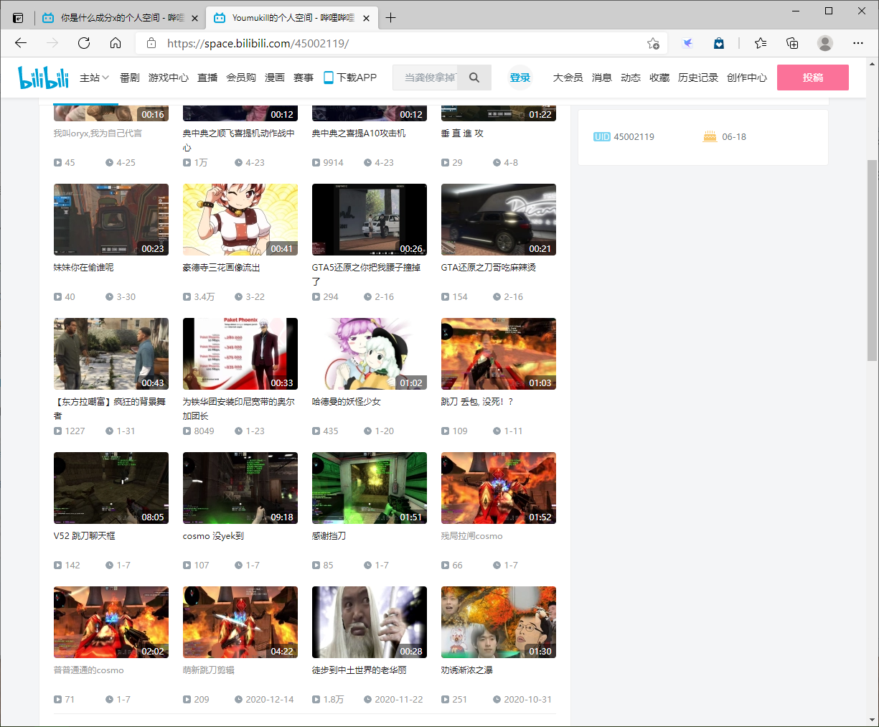Screen dimensions: 879x727
Task: Click the pink 投稿 button
Action: pos(812,77)
